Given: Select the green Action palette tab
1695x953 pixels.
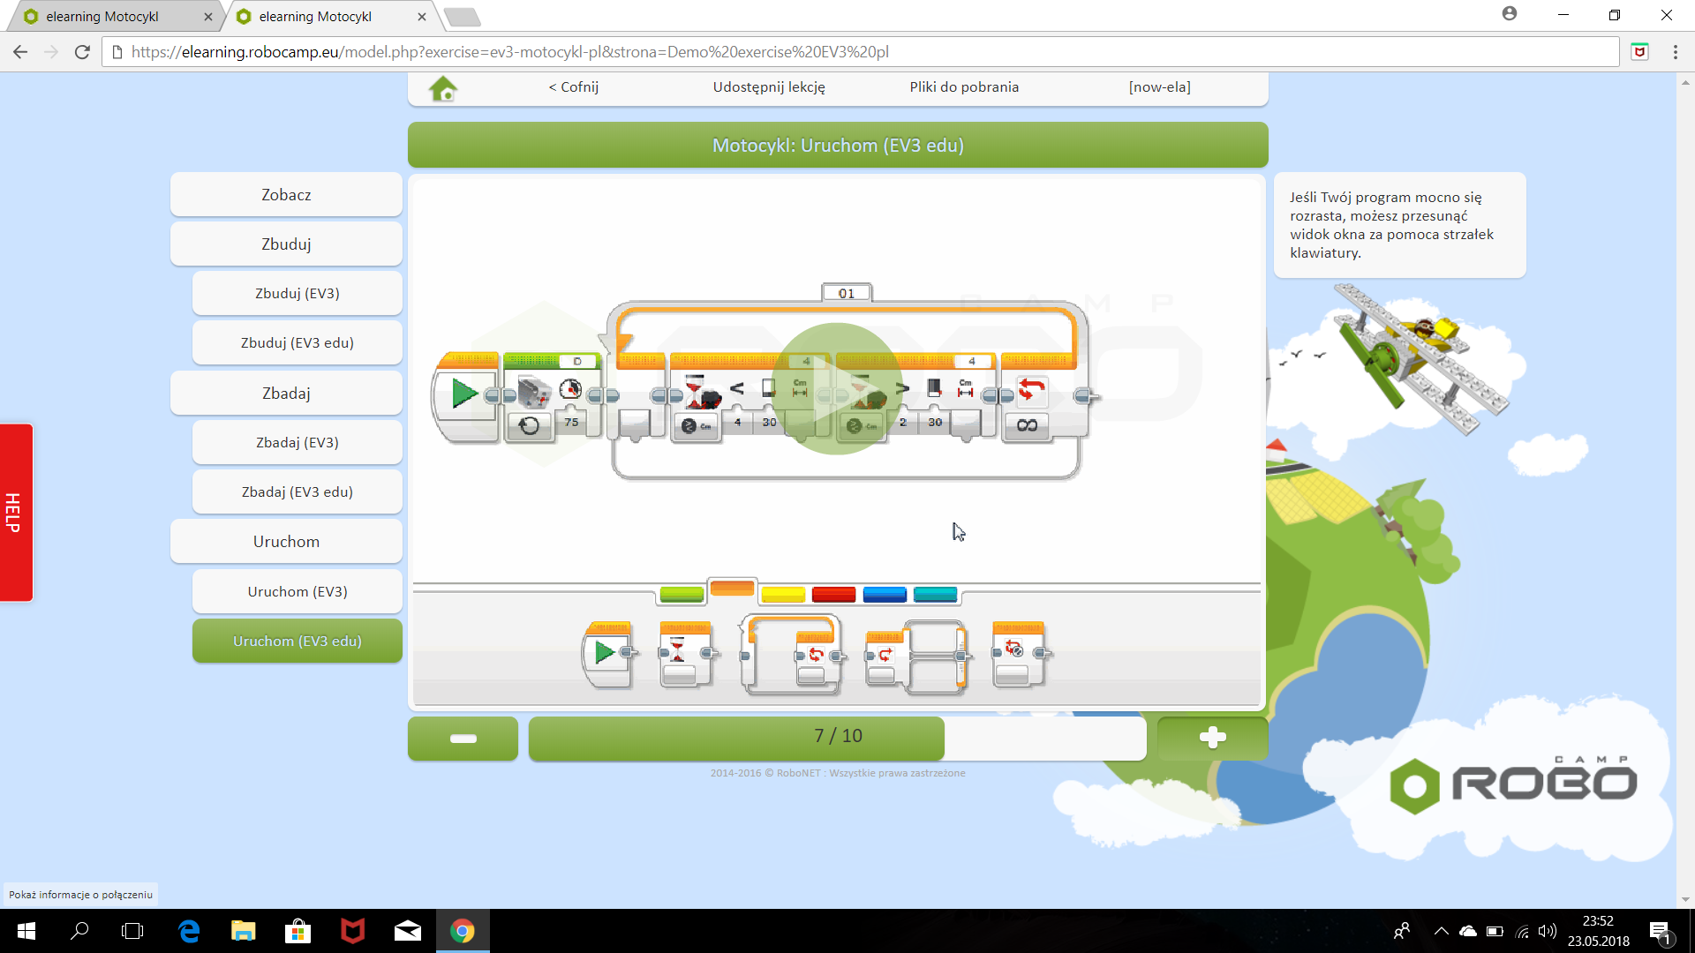Looking at the screenshot, I should click(682, 595).
